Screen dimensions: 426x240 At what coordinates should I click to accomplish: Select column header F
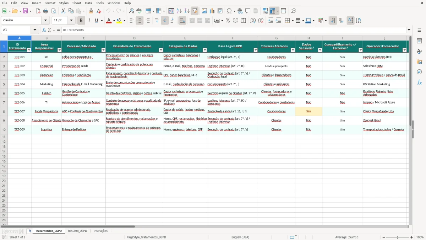tap(233, 38)
